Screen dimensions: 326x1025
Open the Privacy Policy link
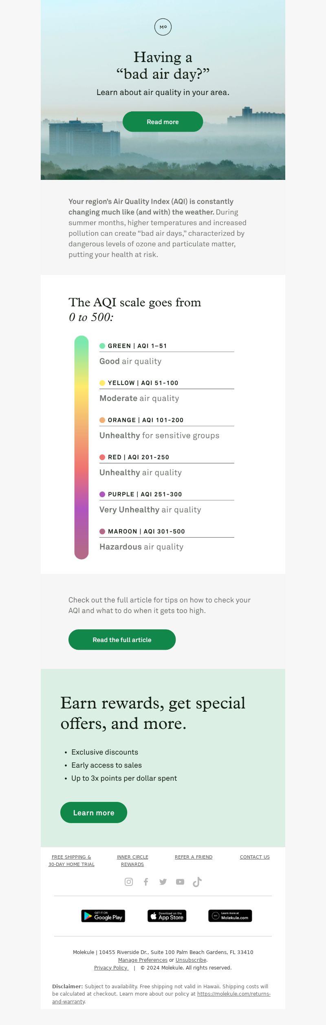111,967
